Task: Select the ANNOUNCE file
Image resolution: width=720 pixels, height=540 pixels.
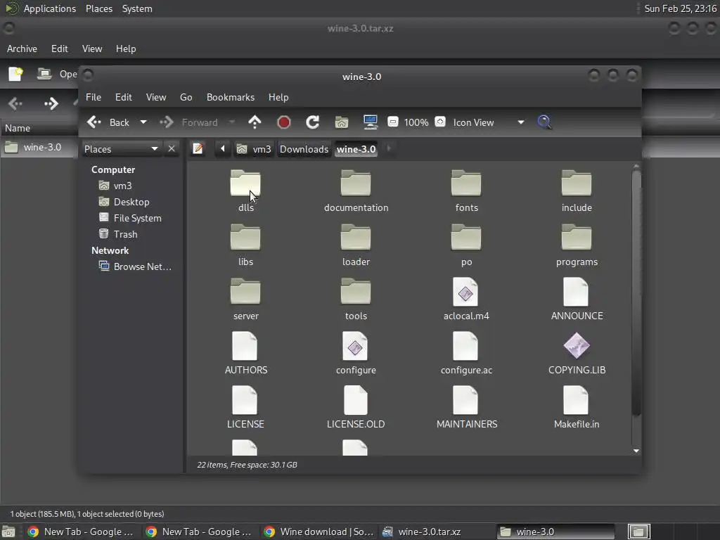Action: 577,298
